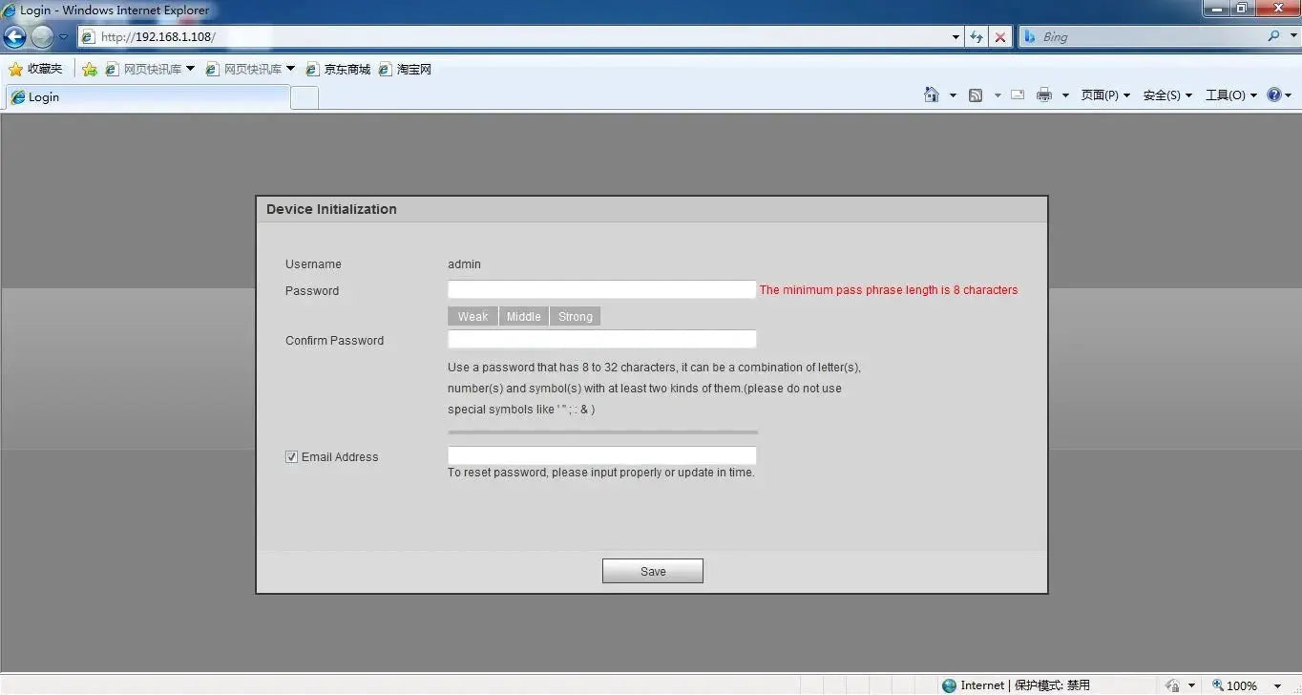Click into the Confirm Password field
1302x695 pixels.
tap(602, 339)
